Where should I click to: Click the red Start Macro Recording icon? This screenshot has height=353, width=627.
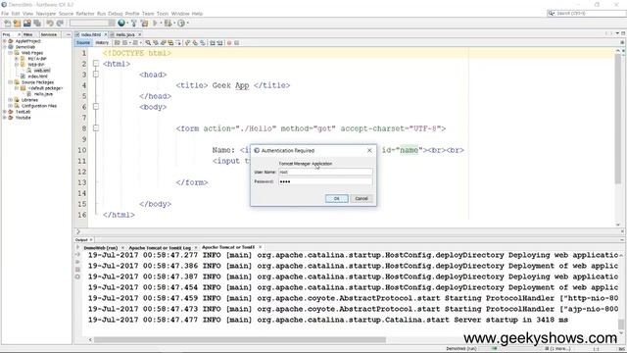point(229,43)
